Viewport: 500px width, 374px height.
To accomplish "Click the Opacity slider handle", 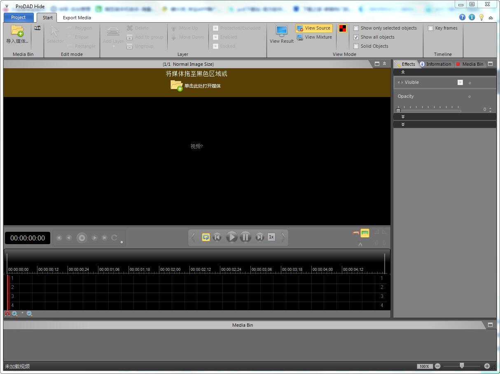I will [x=398, y=110].
